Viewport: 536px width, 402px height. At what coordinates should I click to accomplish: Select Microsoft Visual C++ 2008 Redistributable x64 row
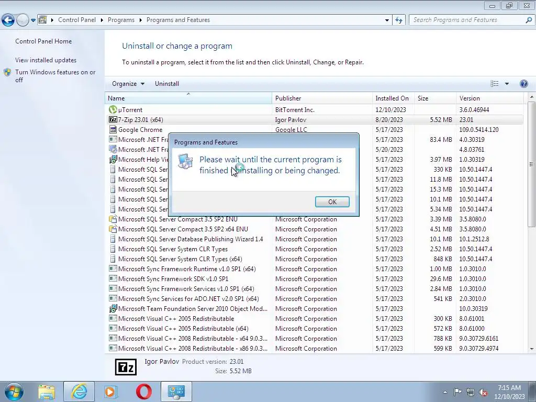coord(315,339)
